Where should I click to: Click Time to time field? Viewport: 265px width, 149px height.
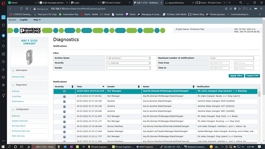tap(244, 68)
